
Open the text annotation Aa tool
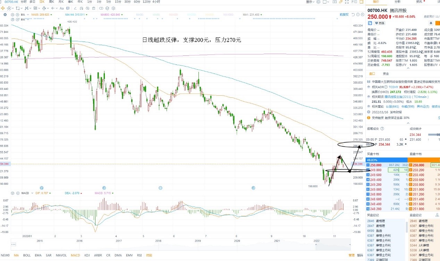point(62,8)
